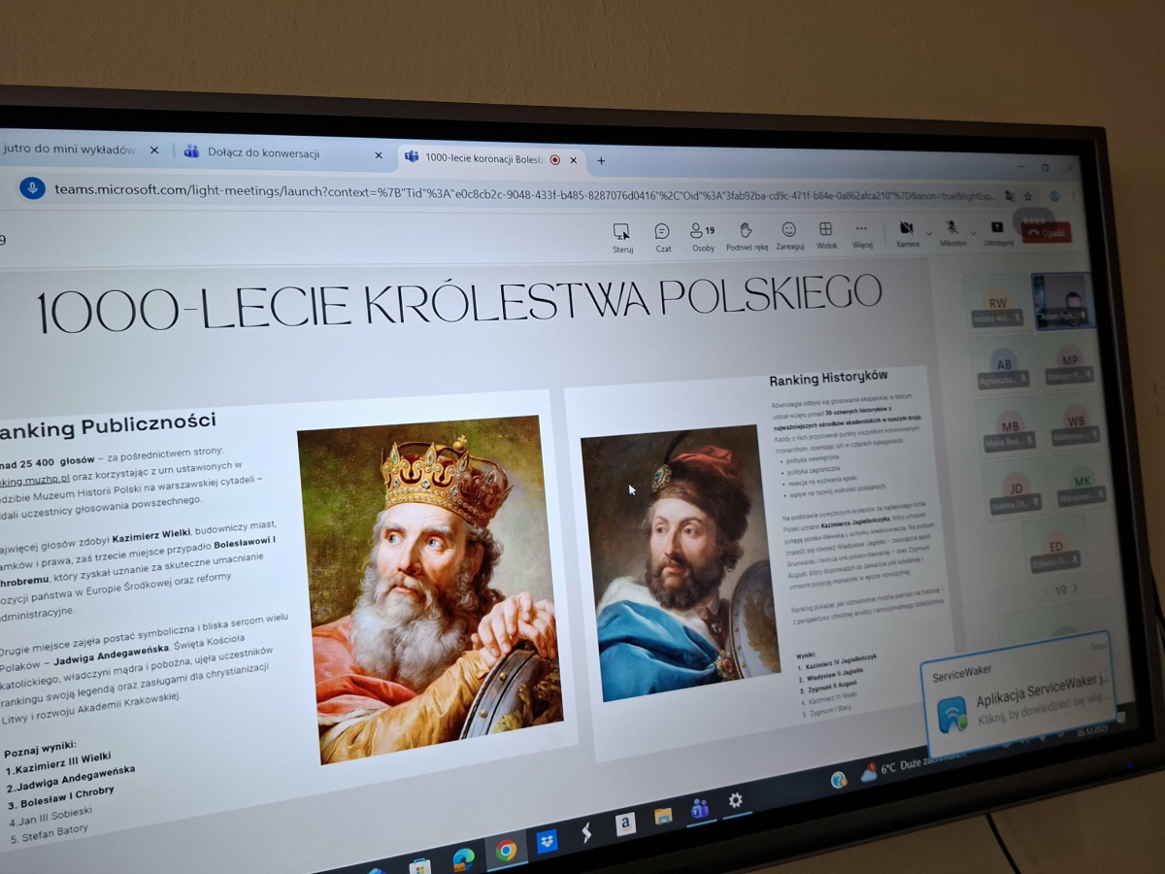Click the Podnieś rękę raise hand icon
The height and width of the screenshot is (874, 1165).
point(746,231)
